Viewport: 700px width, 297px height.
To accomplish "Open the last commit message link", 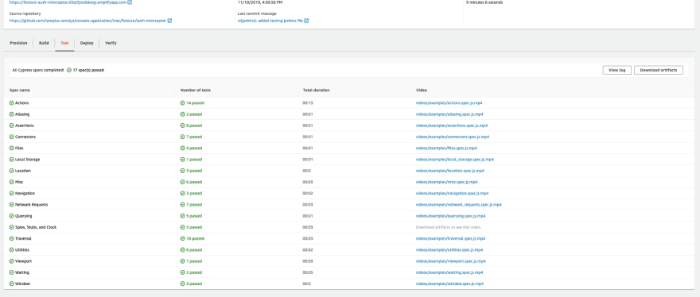I will coord(270,21).
